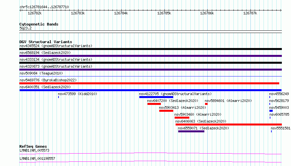Open variant nsv6400351 (Sedlazeck2020) label
This screenshot has width=291, height=166.
[45, 87]
